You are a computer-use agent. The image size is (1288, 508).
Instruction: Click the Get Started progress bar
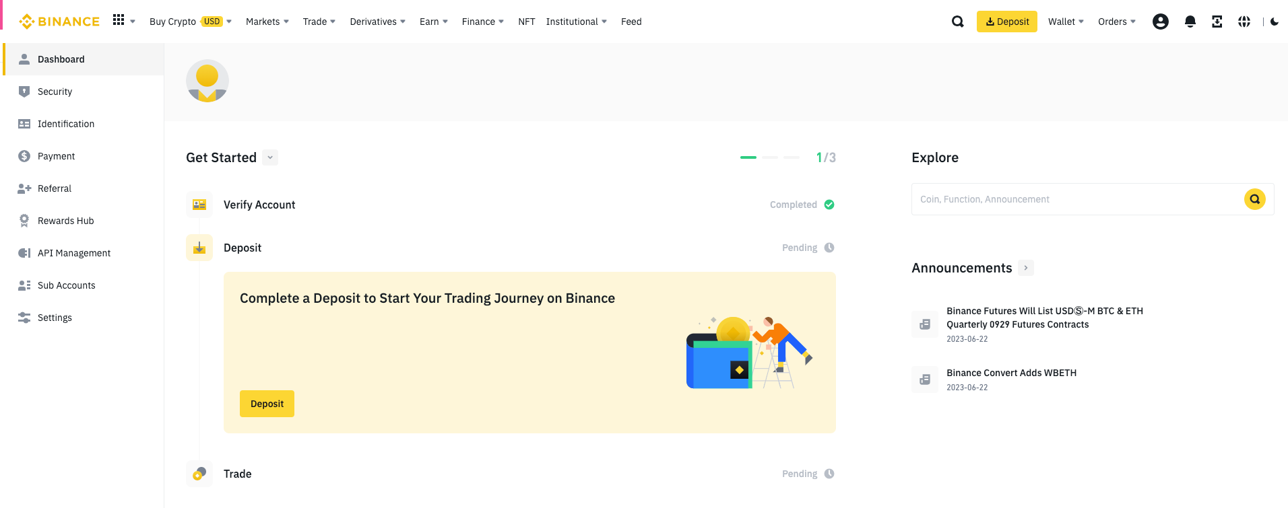pos(770,157)
